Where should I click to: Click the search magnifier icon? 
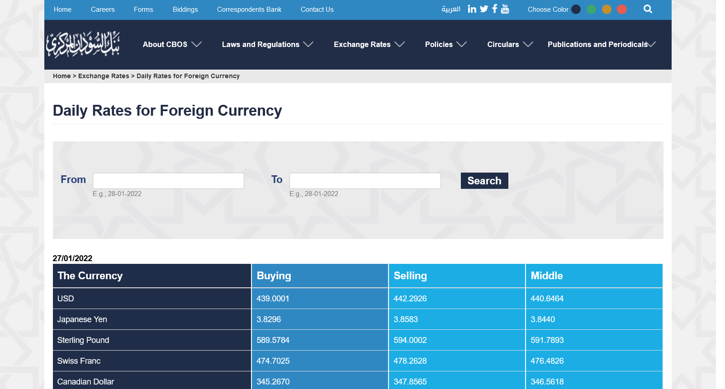click(x=648, y=9)
